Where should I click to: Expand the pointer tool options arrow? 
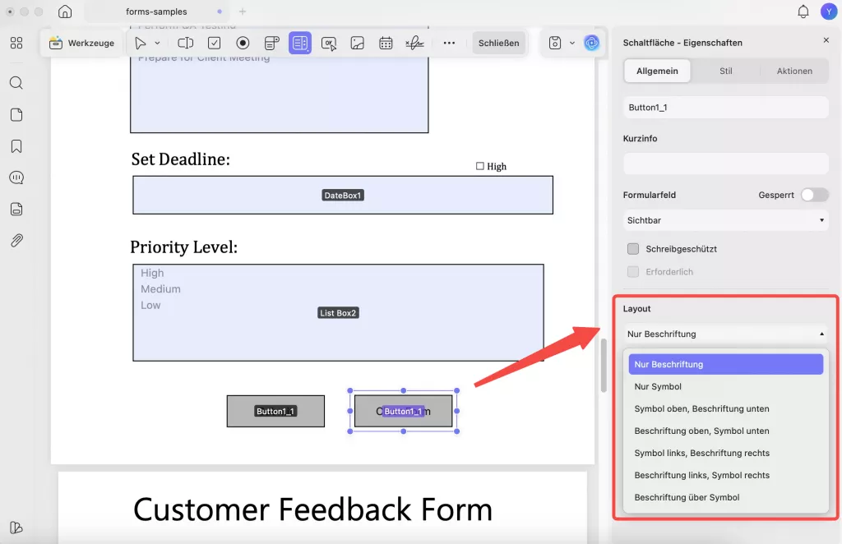(157, 43)
